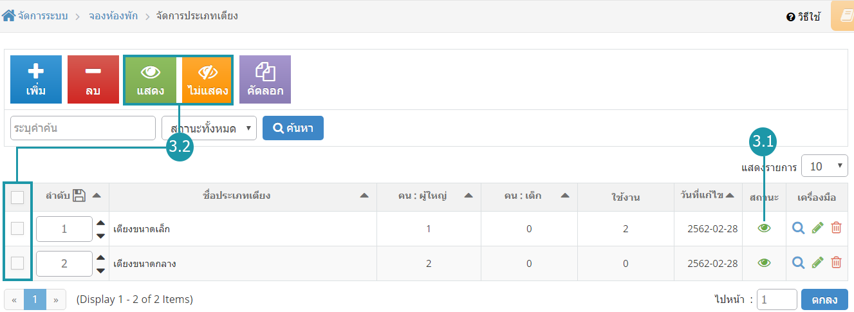Click the blue ค้นหา search button
Screen dimensions: 854x312
[293, 128]
